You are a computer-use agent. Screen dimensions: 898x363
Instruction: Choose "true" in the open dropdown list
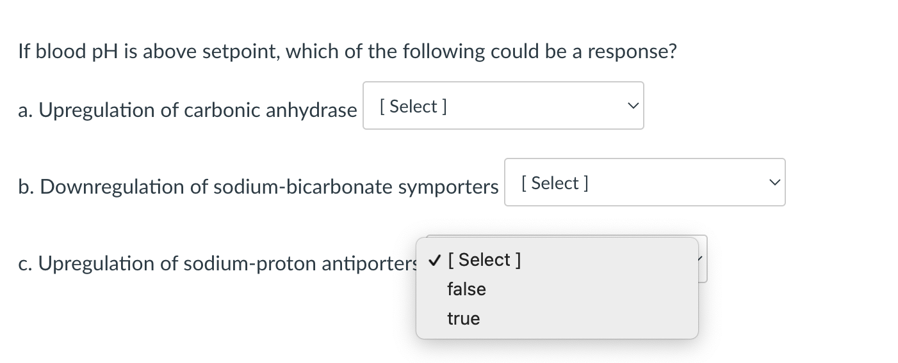(463, 318)
